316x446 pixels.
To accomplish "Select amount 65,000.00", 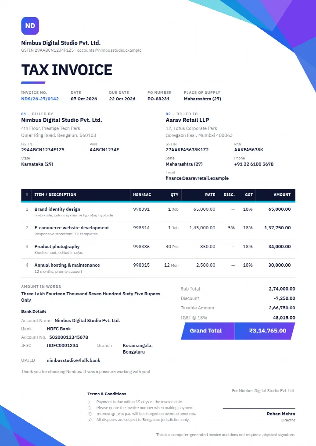I will pos(280,209).
